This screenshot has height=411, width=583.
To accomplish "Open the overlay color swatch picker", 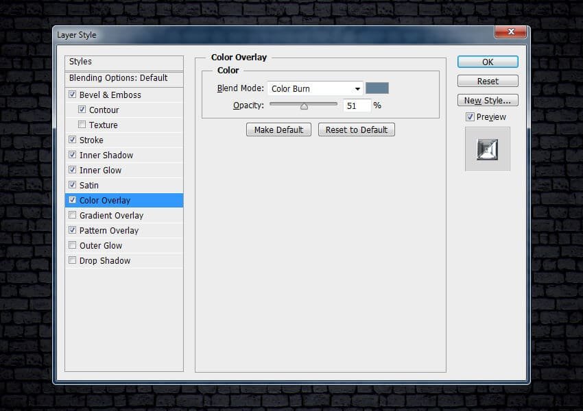I will 377,88.
